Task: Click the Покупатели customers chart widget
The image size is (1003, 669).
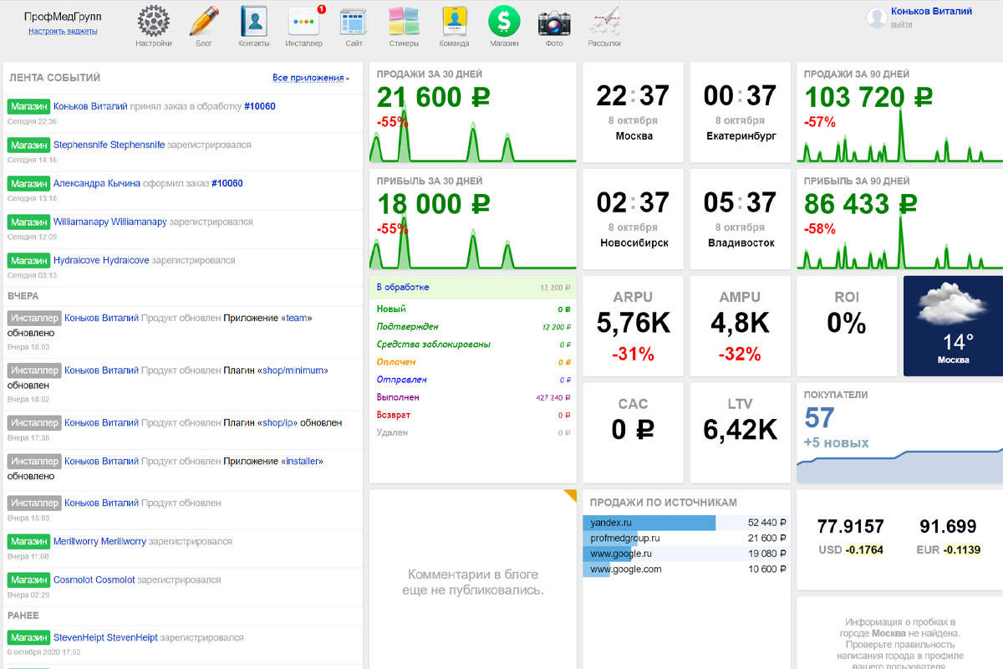Action: tap(899, 433)
